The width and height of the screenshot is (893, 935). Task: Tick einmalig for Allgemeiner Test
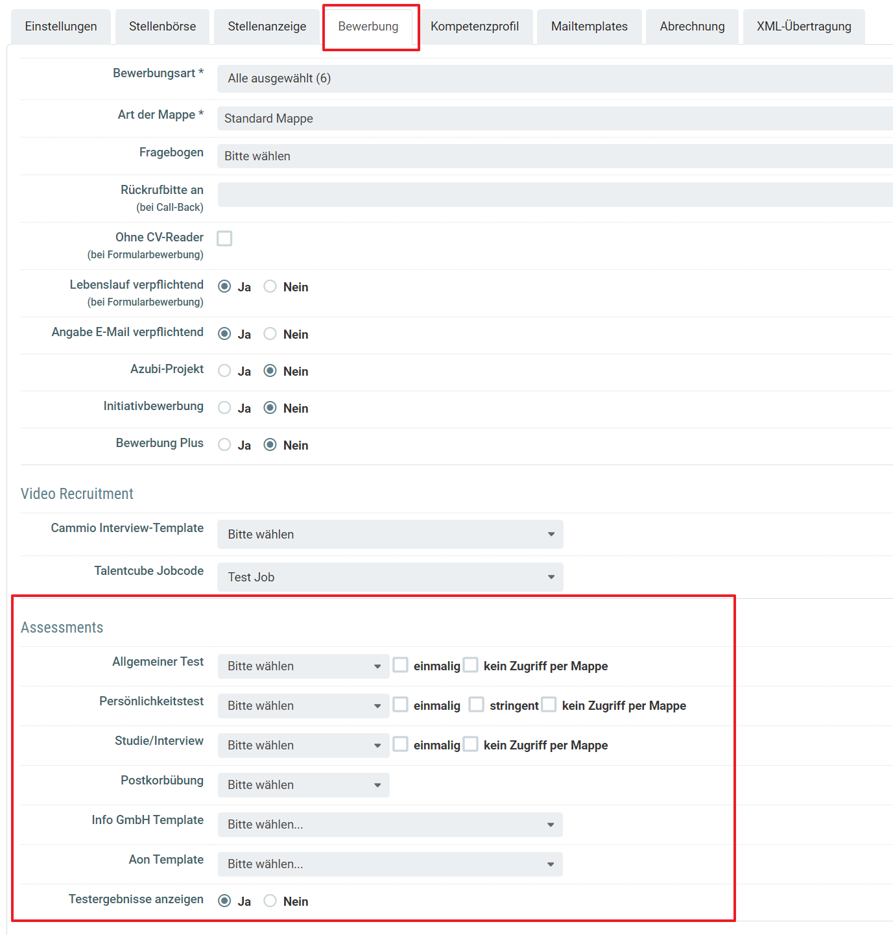coord(401,665)
